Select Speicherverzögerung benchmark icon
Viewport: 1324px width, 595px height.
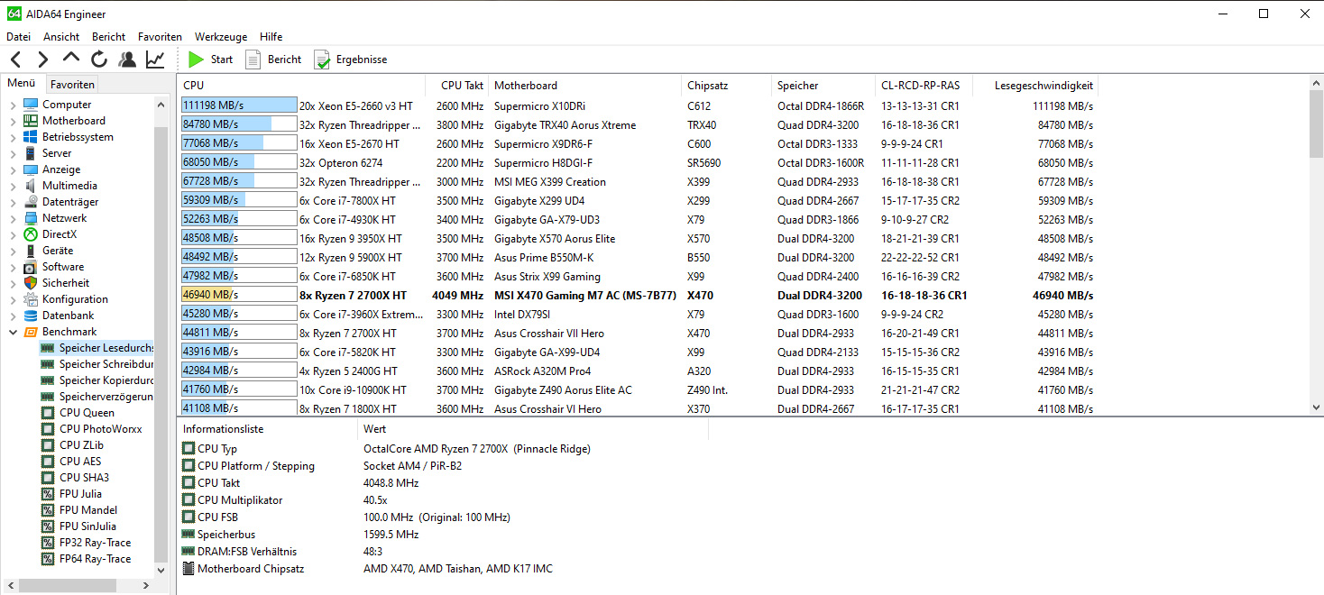pyautogui.click(x=48, y=397)
